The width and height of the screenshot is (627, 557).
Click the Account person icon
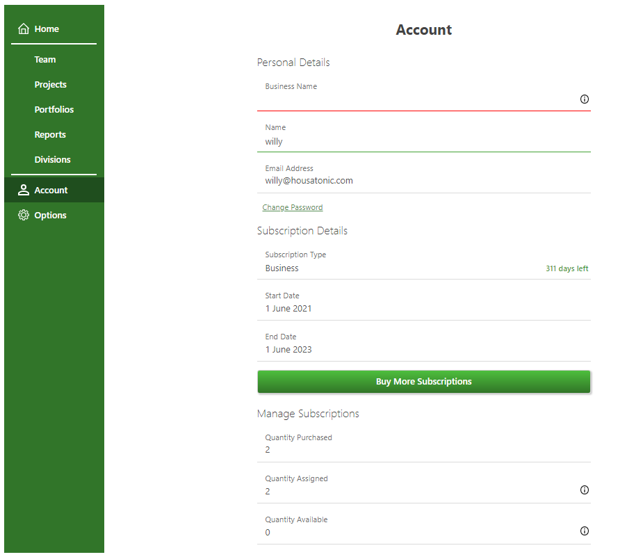(24, 190)
